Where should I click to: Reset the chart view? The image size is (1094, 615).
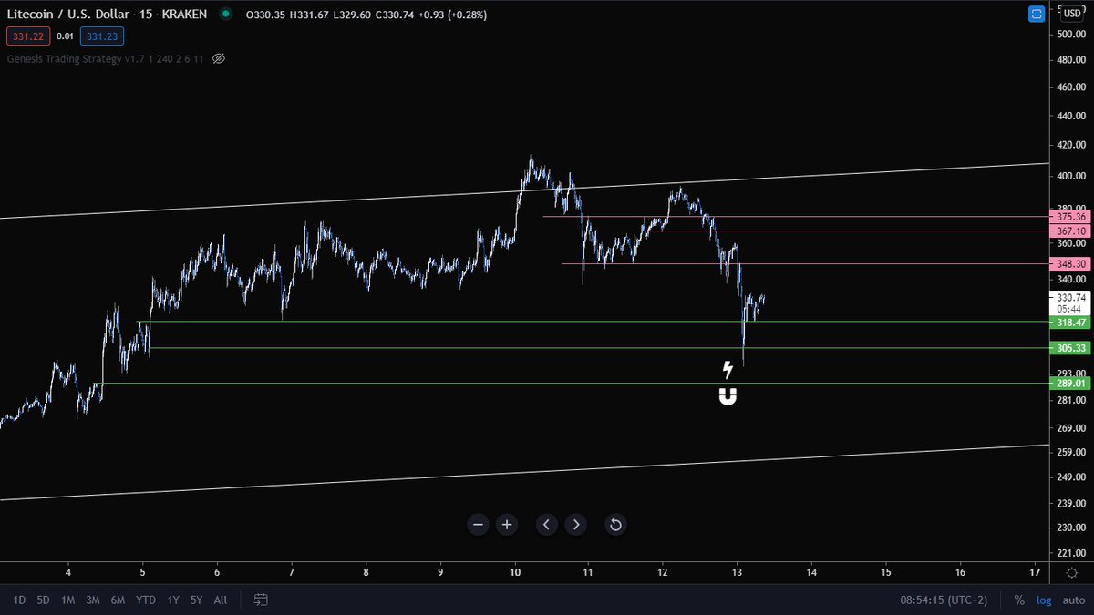click(x=615, y=525)
